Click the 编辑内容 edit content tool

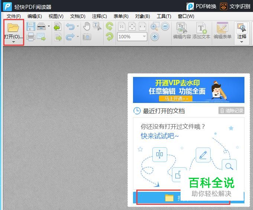[x=182, y=31]
